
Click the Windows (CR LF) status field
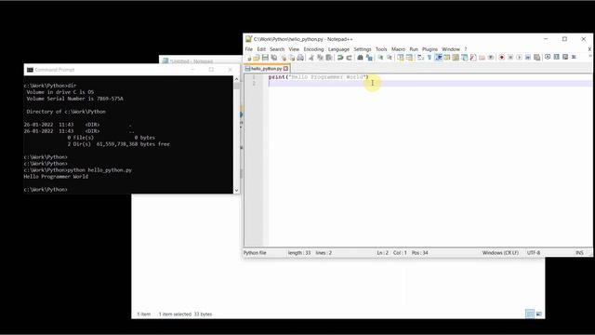500,253
